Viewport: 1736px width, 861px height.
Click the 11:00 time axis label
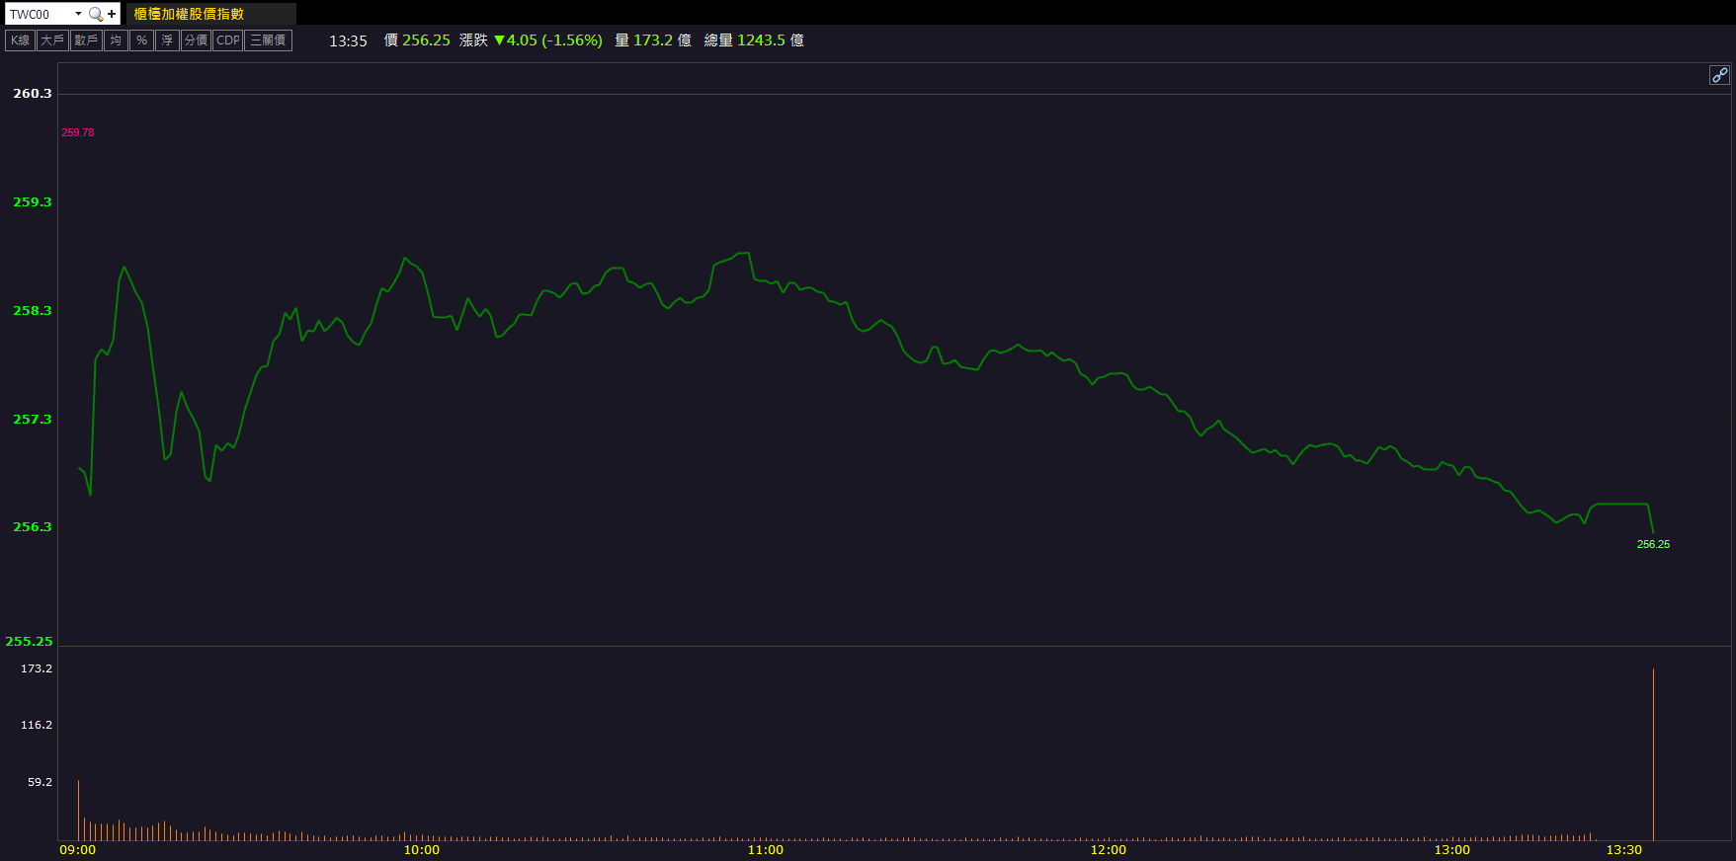pos(765,850)
